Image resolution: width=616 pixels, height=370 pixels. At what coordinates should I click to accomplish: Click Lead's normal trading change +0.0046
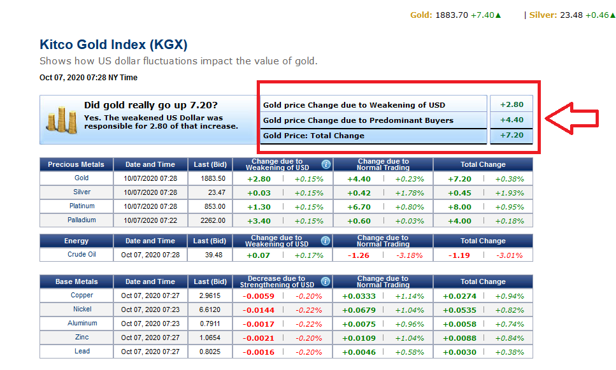click(359, 352)
